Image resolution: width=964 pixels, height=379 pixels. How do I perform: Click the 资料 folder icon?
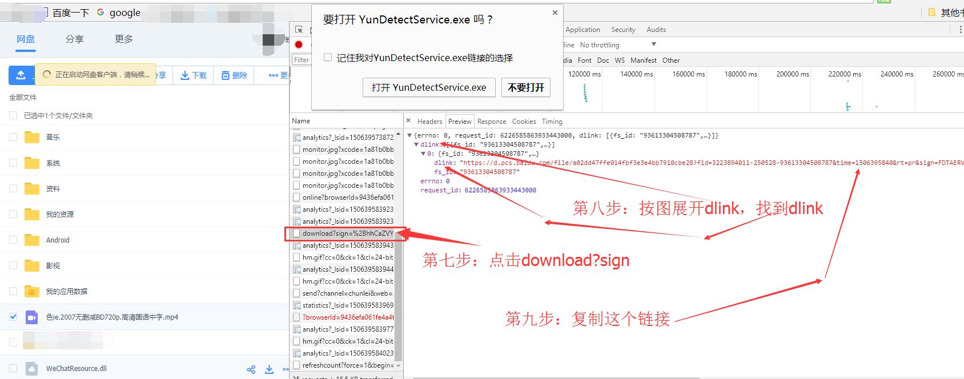coord(32,188)
